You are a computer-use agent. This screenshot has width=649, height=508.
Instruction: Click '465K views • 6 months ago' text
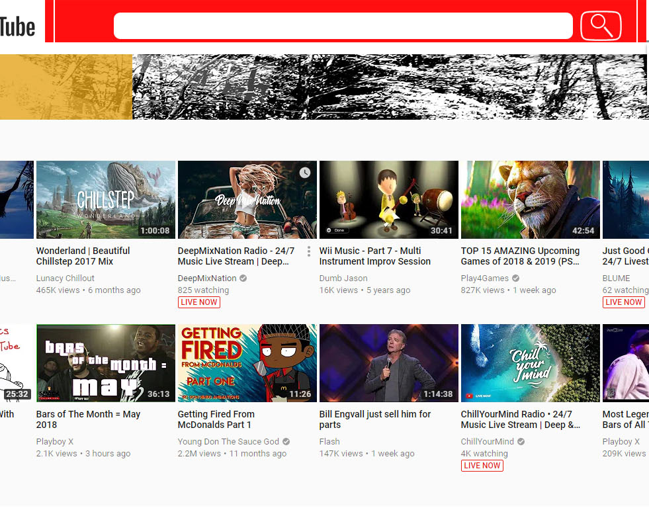pyautogui.click(x=88, y=290)
